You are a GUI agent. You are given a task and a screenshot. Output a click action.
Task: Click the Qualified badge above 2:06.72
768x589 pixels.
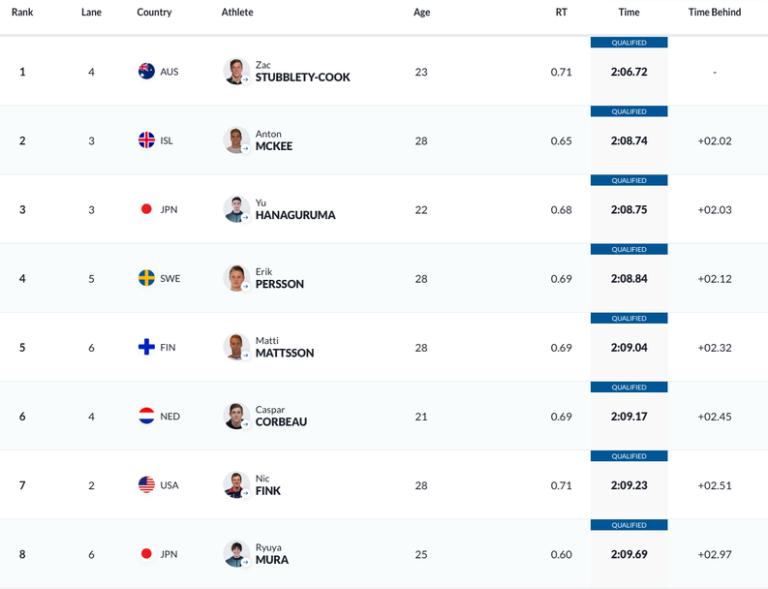(629, 43)
